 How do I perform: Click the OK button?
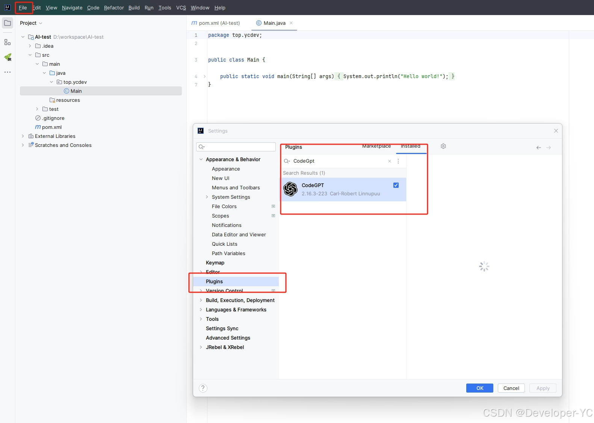point(479,388)
